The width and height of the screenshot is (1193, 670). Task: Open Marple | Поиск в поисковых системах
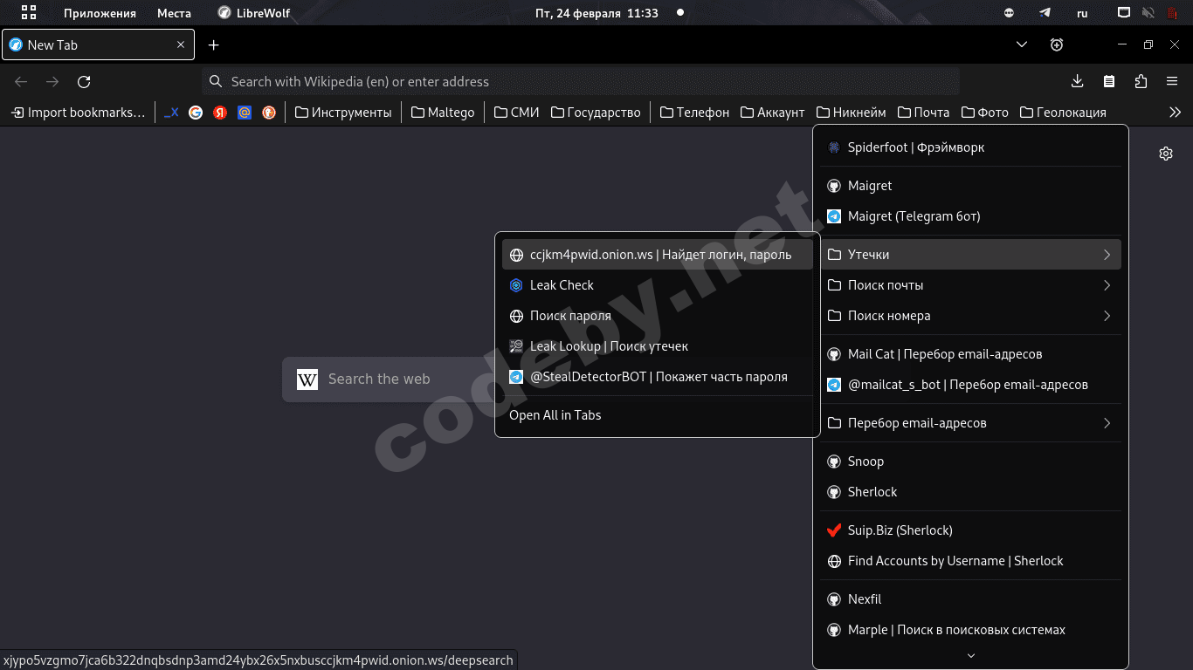tap(970, 630)
